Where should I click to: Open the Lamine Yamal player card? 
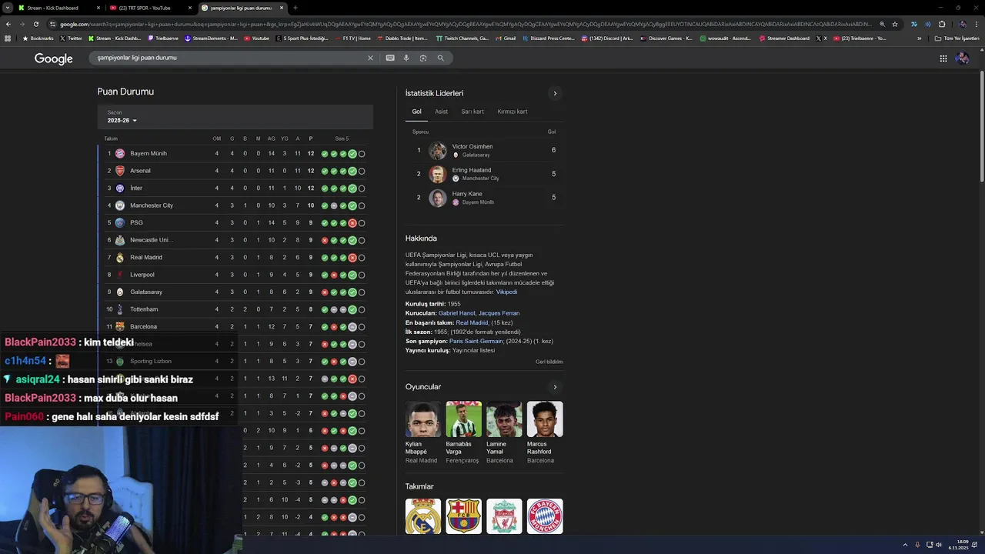(504, 432)
